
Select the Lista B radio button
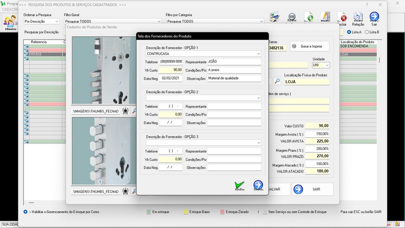367,32
